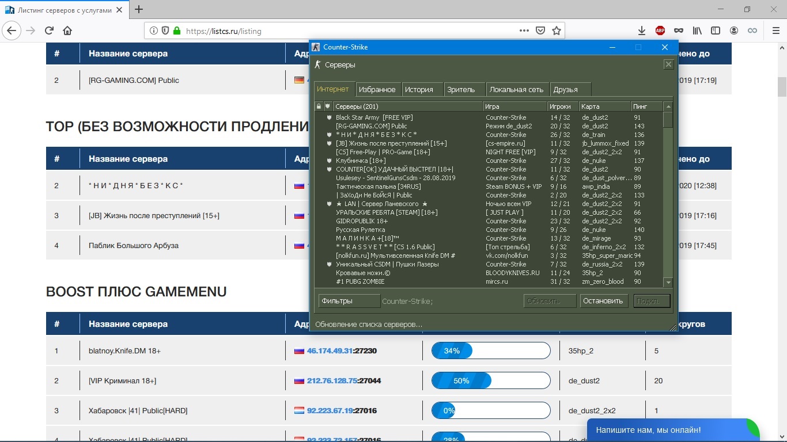The image size is (787, 442).
Task: Select the #1 PUBG ZOMBIE server row
Action: point(489,281)
